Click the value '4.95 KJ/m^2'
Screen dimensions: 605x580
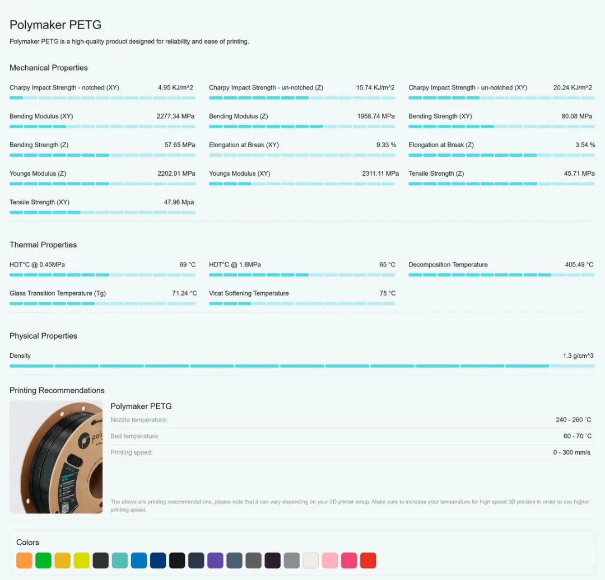coord(175,87)
